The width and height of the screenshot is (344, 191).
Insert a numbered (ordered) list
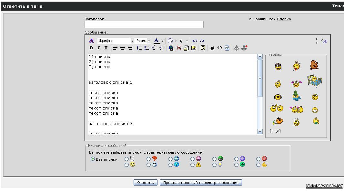coord(139,48)
